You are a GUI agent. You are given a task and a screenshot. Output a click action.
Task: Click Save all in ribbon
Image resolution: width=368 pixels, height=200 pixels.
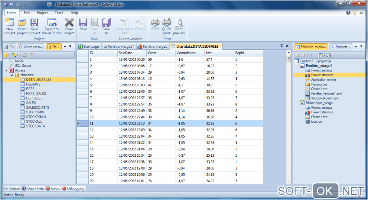[x=106, y=26]
